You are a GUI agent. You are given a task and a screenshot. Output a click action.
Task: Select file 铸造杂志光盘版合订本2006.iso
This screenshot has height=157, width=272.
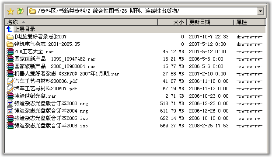51,126
